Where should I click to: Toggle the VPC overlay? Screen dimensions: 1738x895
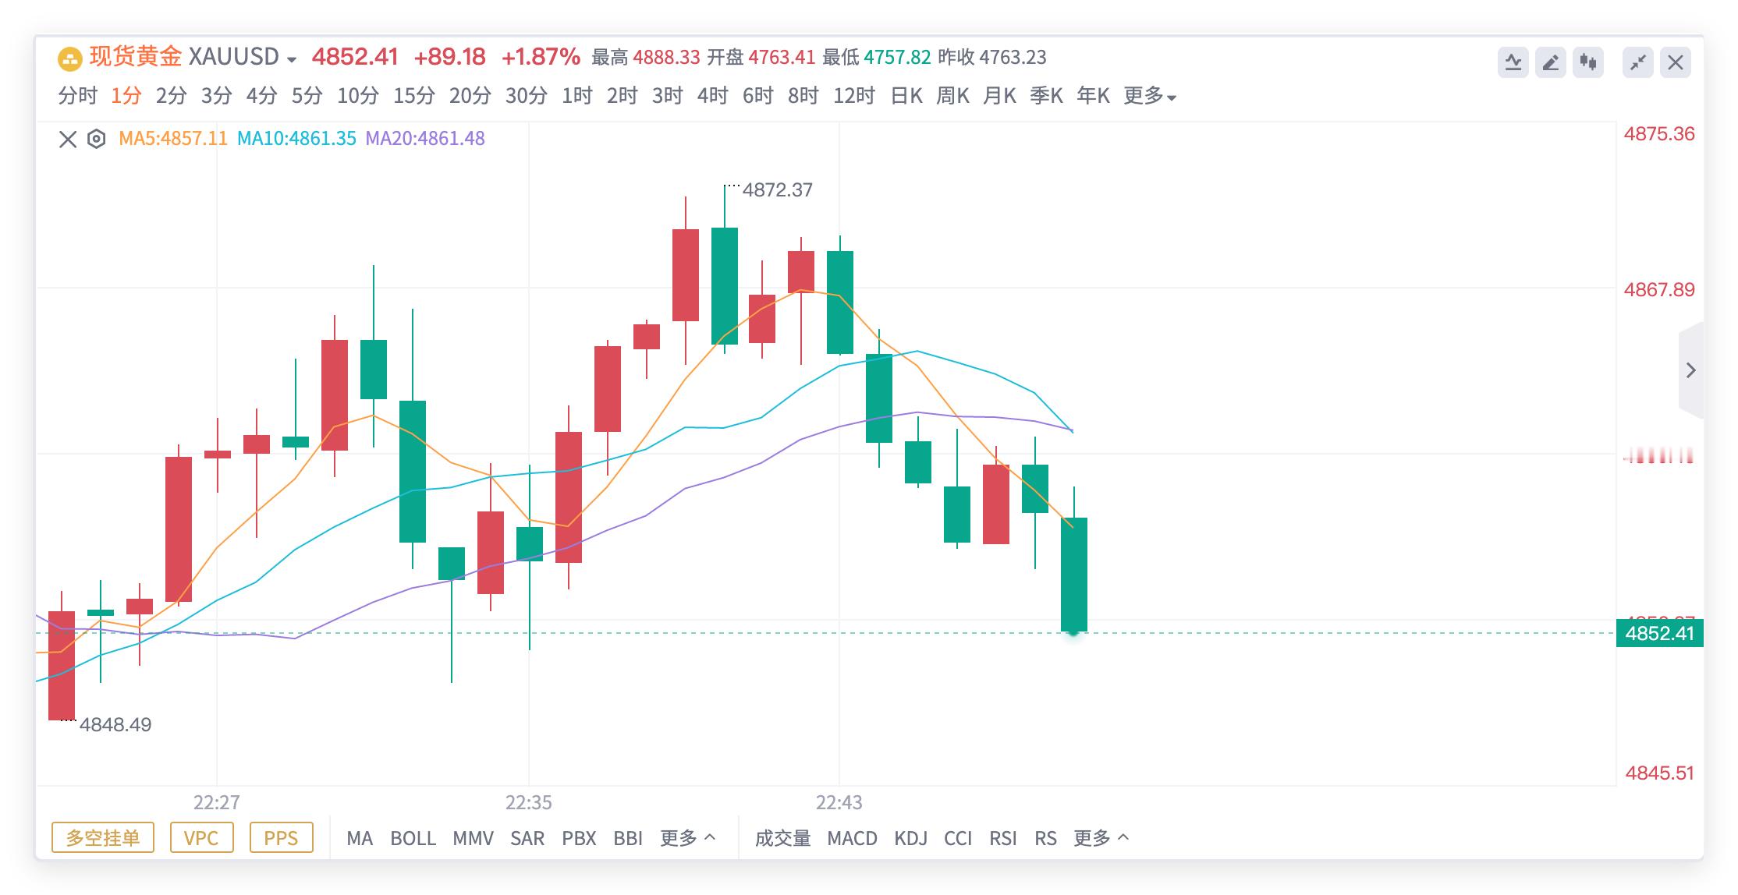pos(201,837)
